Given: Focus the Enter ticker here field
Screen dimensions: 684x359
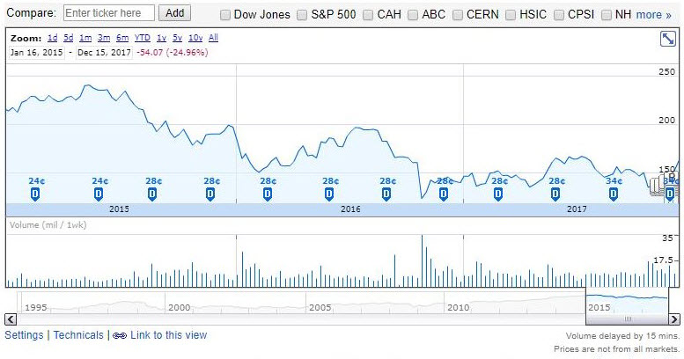Looking at the screenshot, I should click(x=109, y=13).
